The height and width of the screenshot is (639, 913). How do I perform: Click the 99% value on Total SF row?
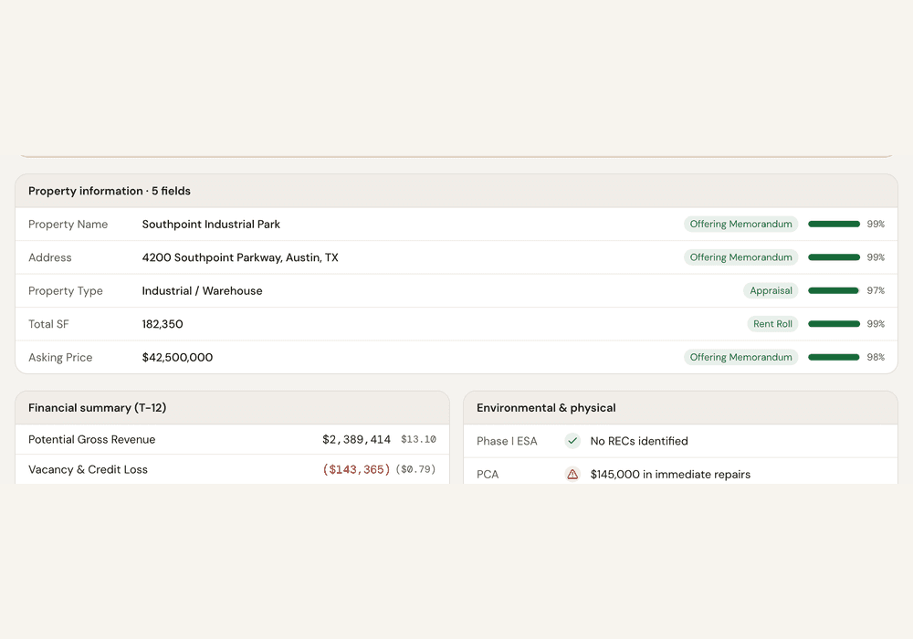[876, 323]
